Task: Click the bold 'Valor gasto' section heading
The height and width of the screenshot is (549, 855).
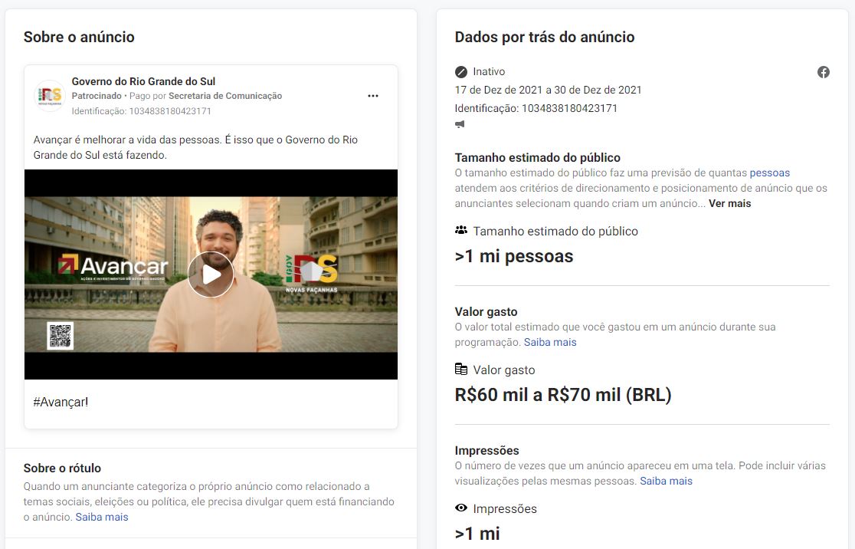Action: (x=486, y=311)
